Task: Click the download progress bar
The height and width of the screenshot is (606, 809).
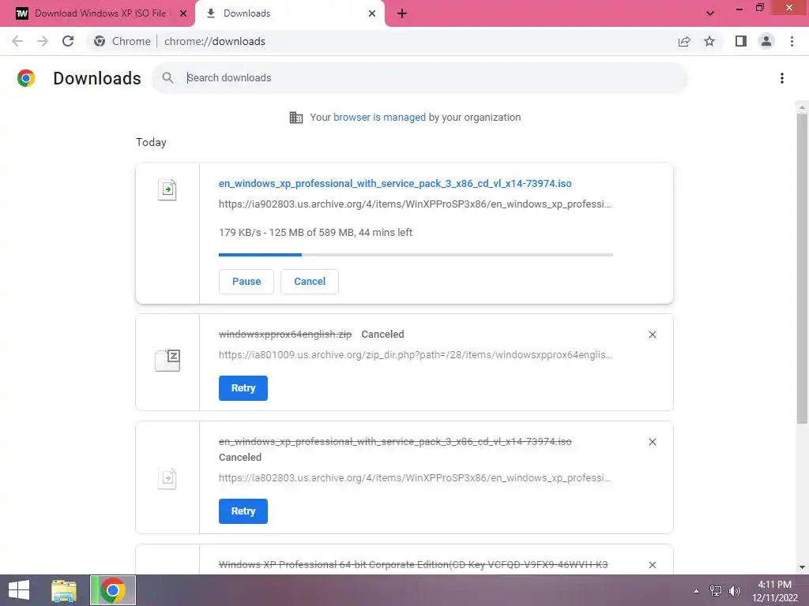Action: click(x=416, y=255)
